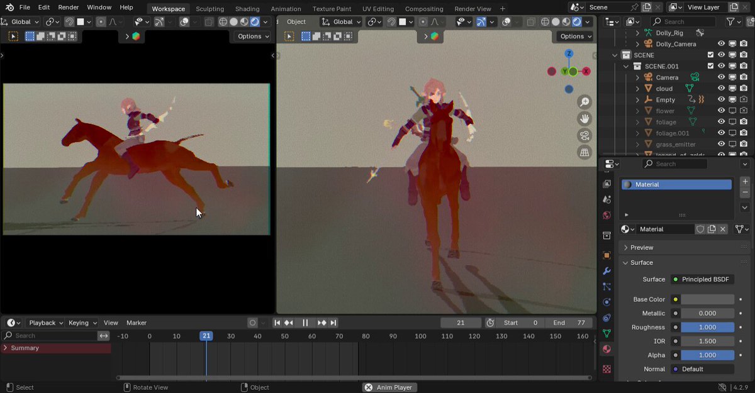Viewport: 755px width, 393px height.
Task: Expand the Camera item in outliner
Action: coord(637,77)
